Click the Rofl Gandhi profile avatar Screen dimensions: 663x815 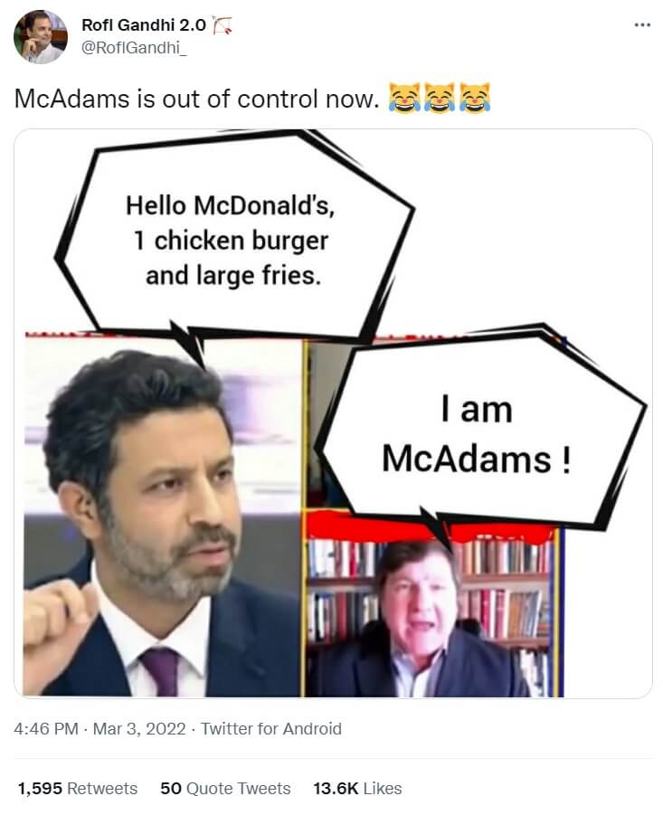(x=41, y=36)
